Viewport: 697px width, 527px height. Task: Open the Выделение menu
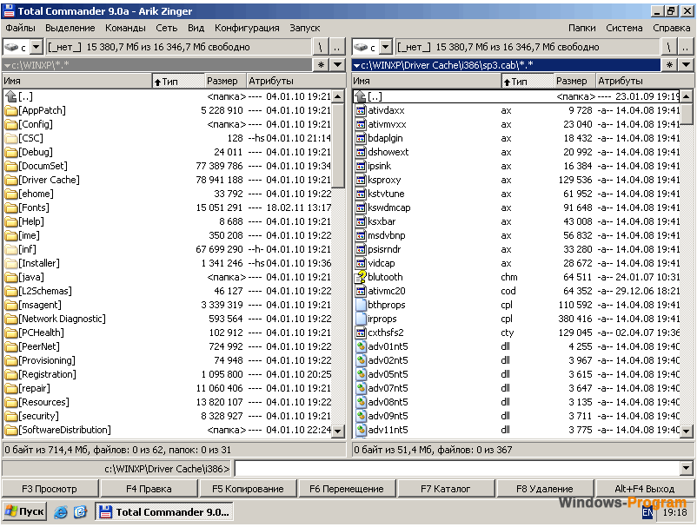(x=70, y=28)
